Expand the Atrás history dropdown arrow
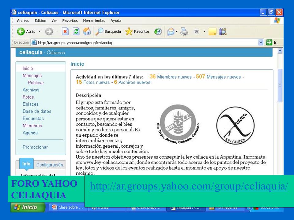 pyautogui.click(x=40, y=31)
